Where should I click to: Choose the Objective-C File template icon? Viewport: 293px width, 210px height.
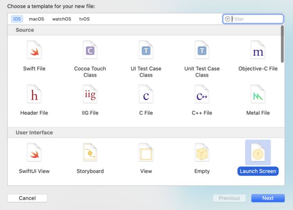click(x=258, y=50)
